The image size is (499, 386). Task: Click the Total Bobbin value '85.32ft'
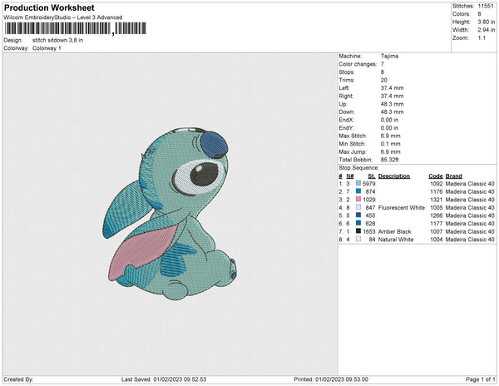point(389,160)
